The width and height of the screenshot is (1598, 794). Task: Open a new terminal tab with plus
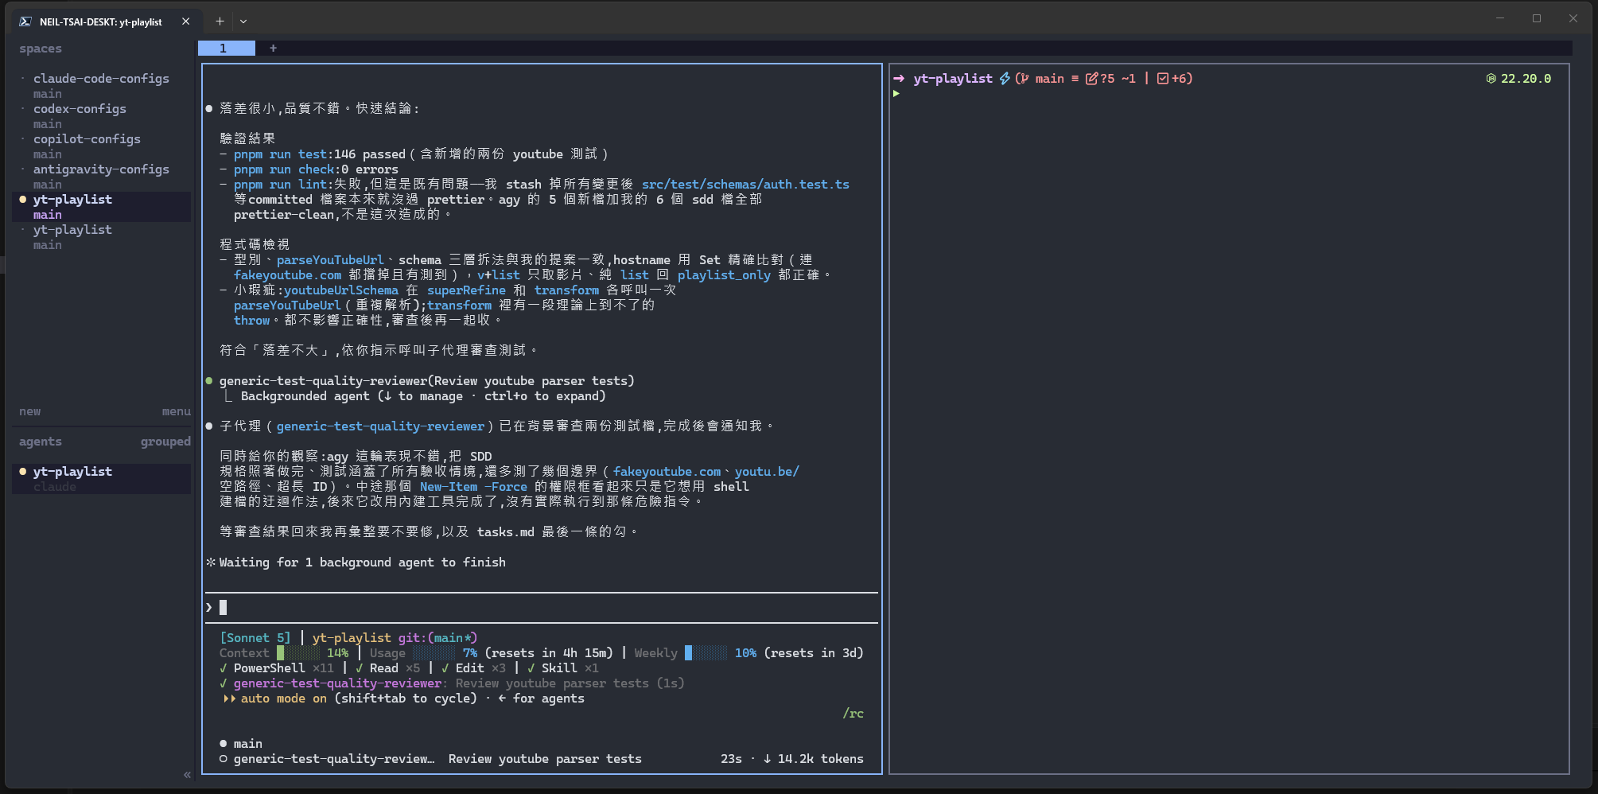pos(220,21)
